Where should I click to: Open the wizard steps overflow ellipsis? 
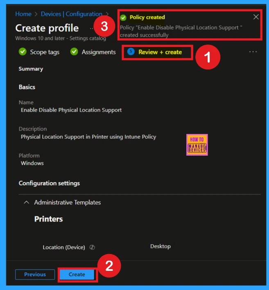pyautogui.click(x=253, y=52)
